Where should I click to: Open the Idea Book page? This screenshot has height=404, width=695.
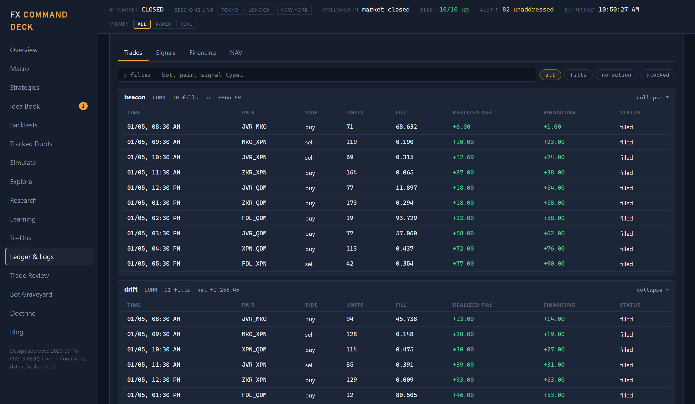pos(49,106)
